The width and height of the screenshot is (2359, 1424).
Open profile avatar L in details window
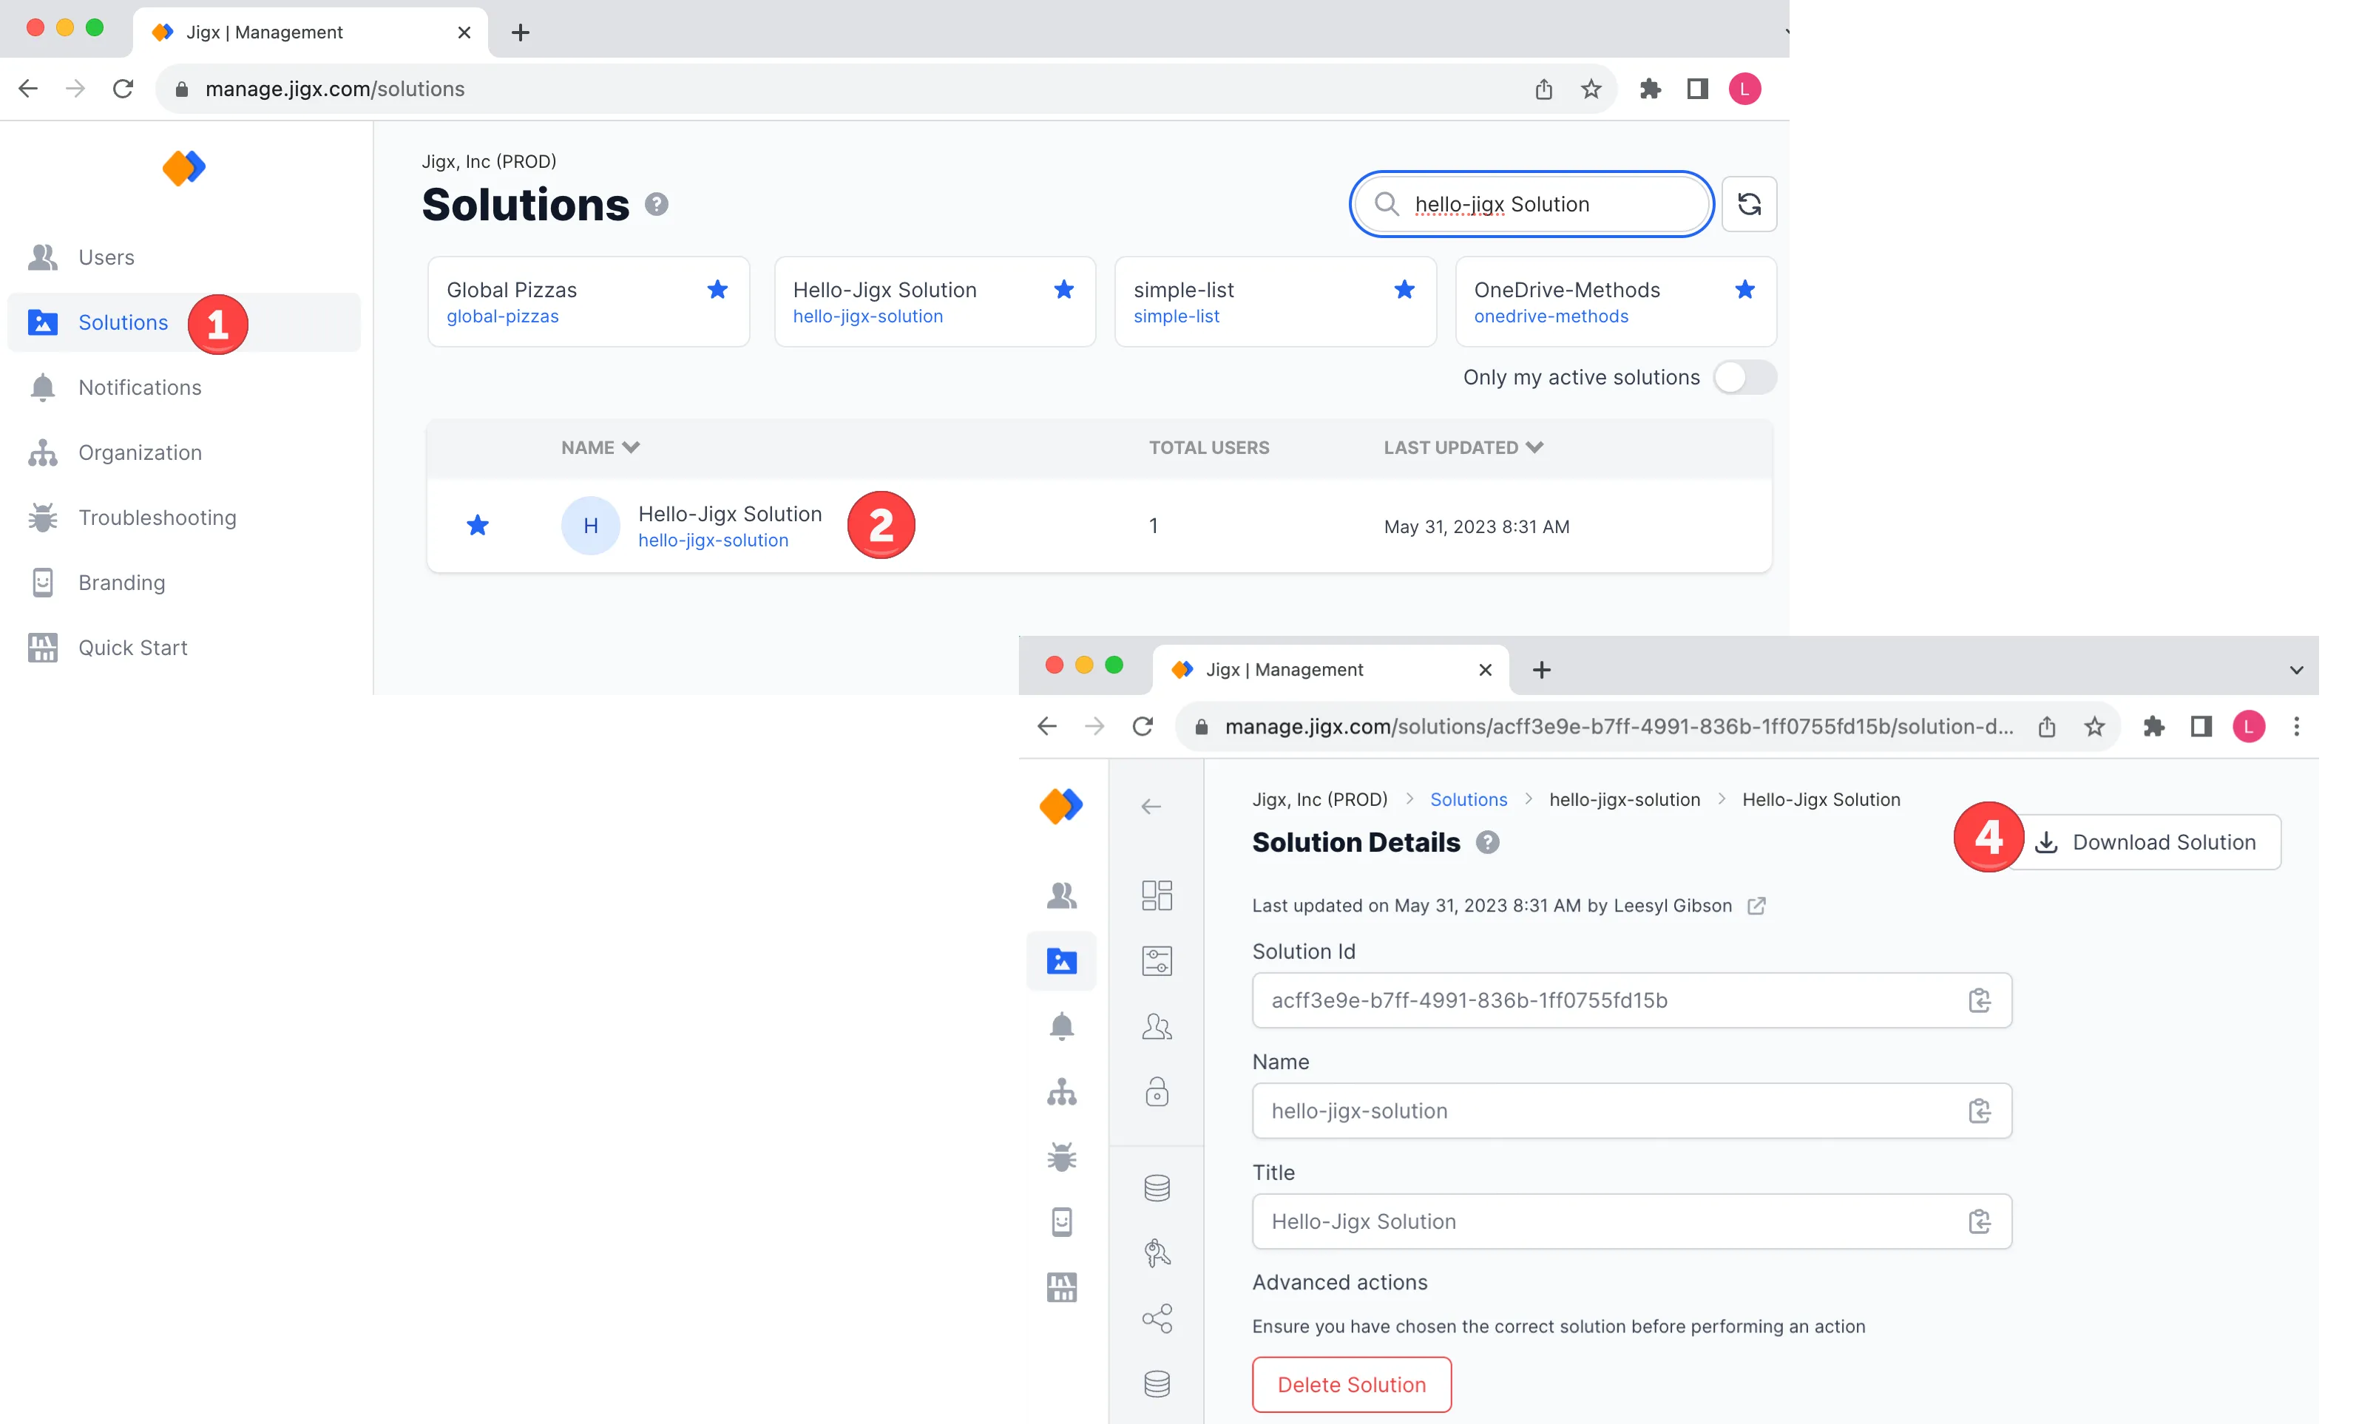(2249, 726)
